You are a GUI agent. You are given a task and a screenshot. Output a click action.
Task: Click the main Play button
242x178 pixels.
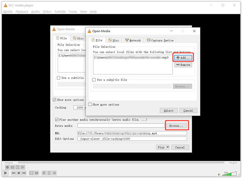(x=6, y=173)
